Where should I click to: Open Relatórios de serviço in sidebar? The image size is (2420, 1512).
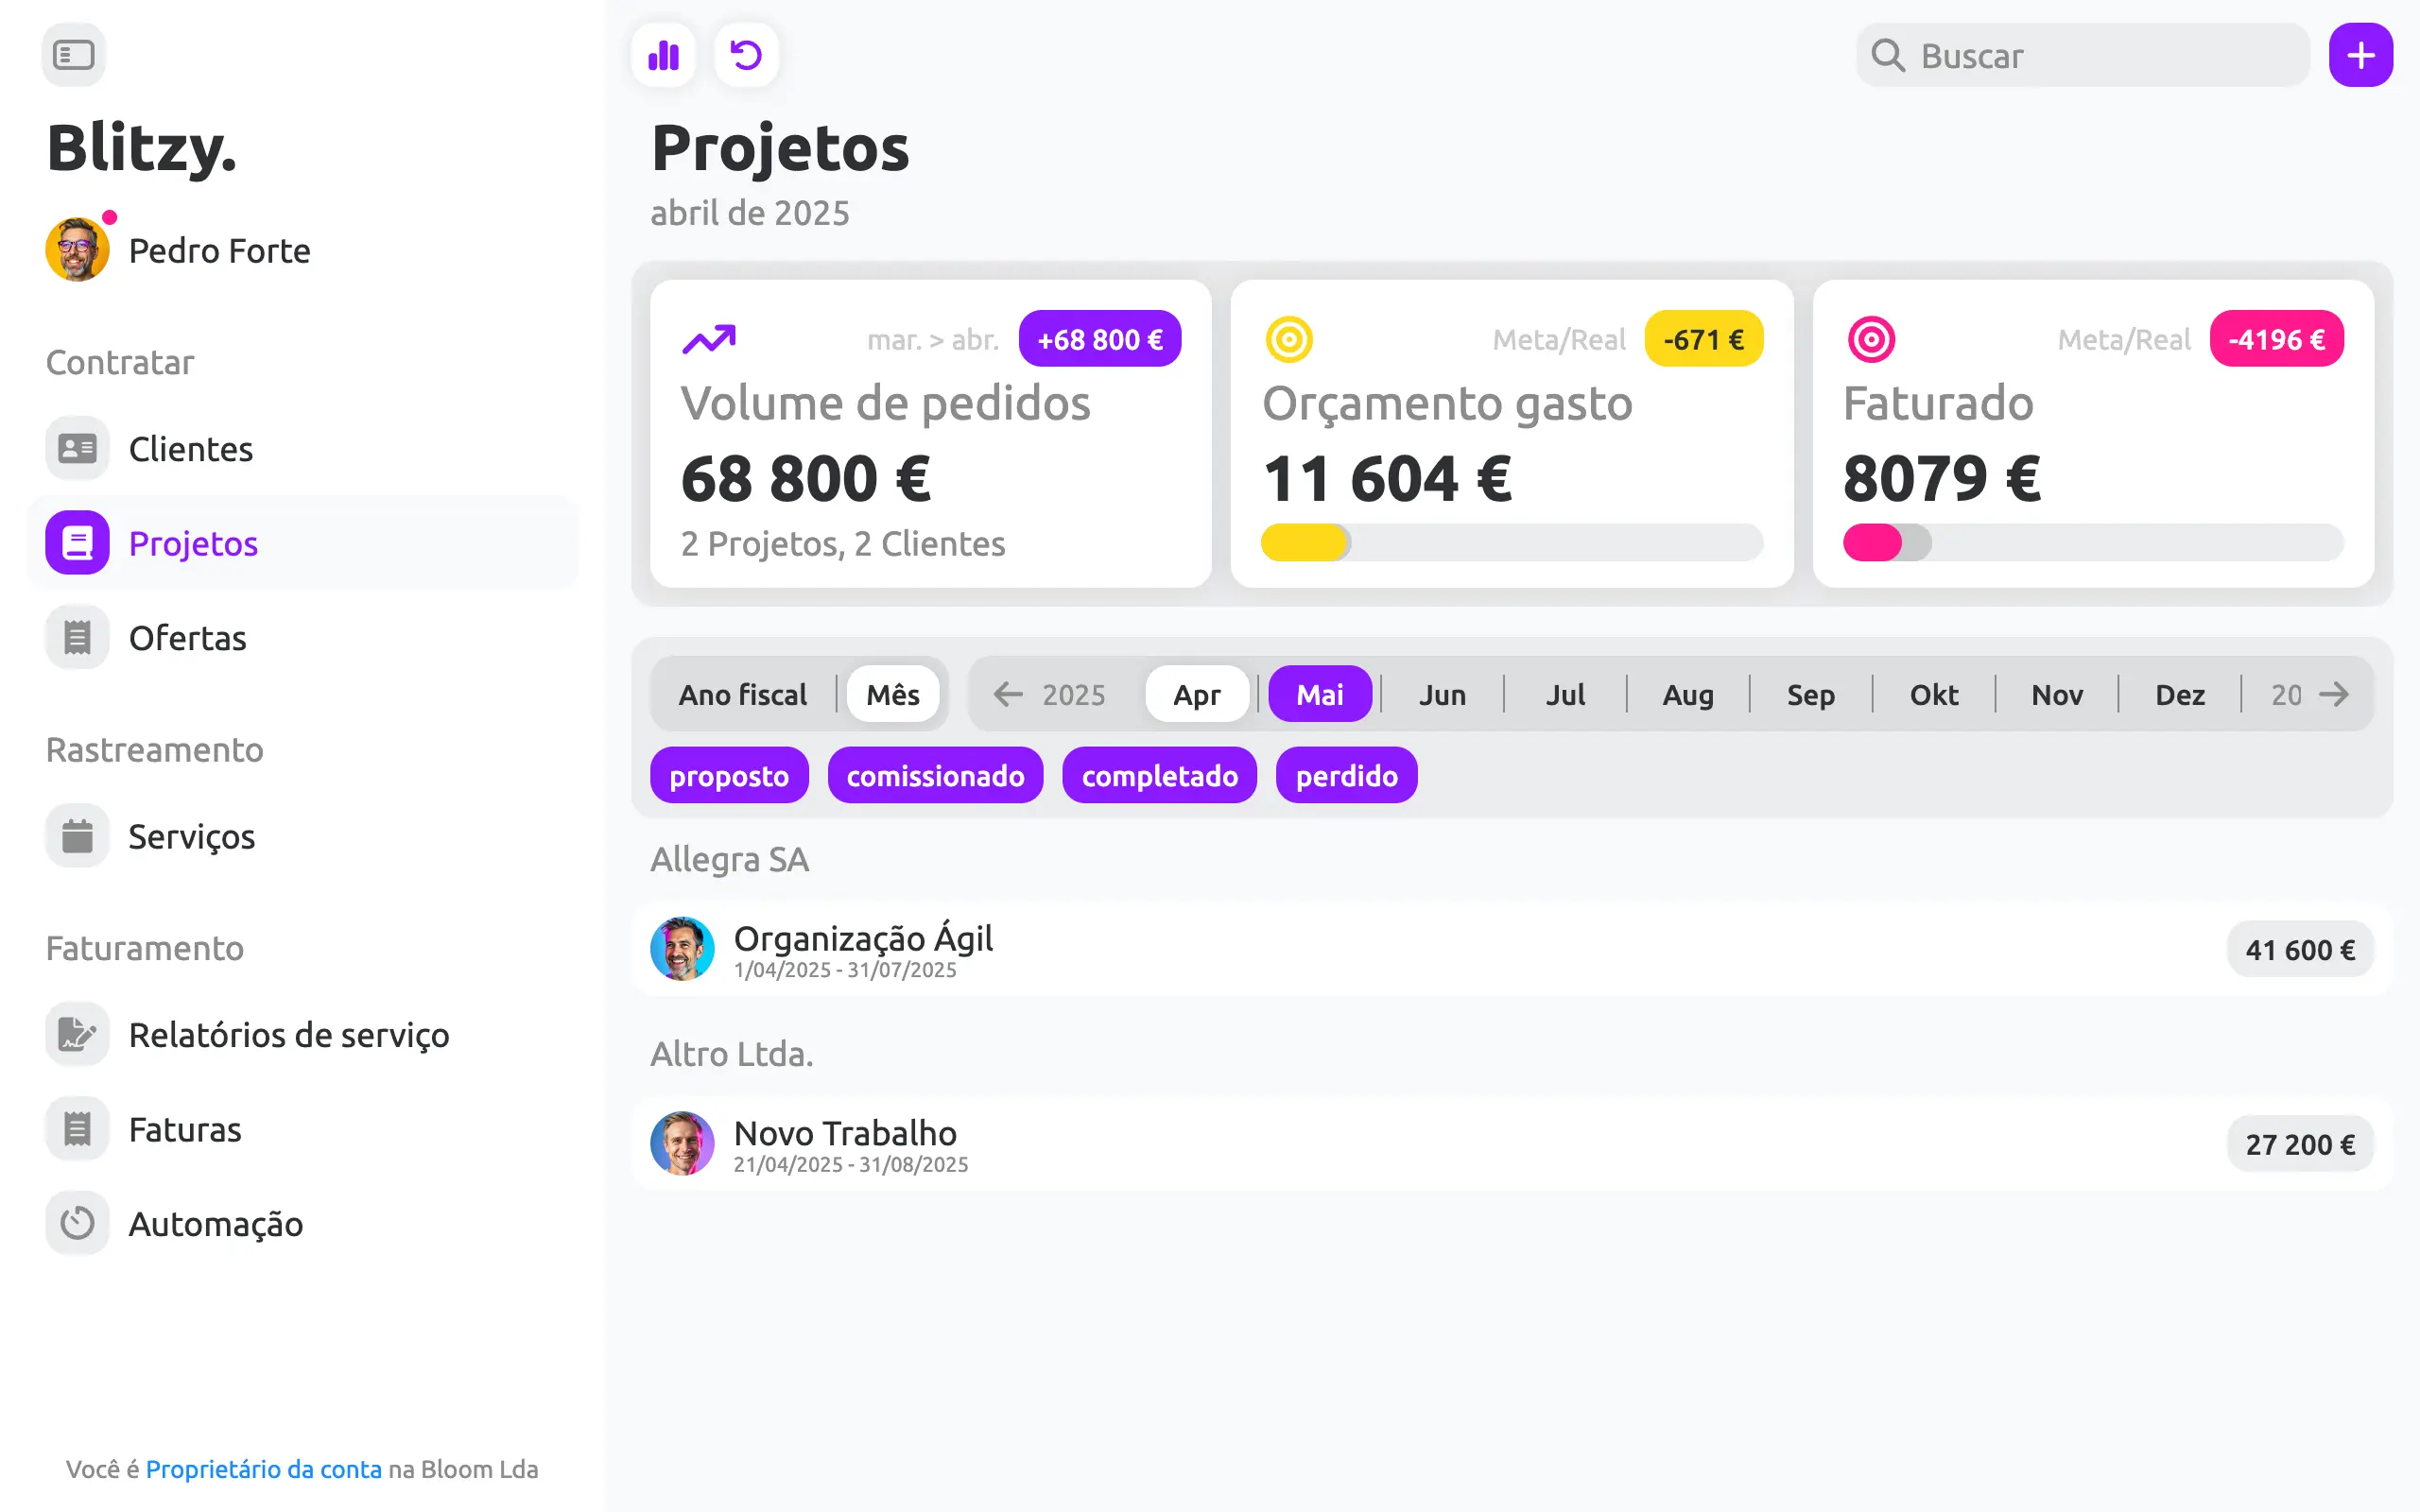(302, 1034)
